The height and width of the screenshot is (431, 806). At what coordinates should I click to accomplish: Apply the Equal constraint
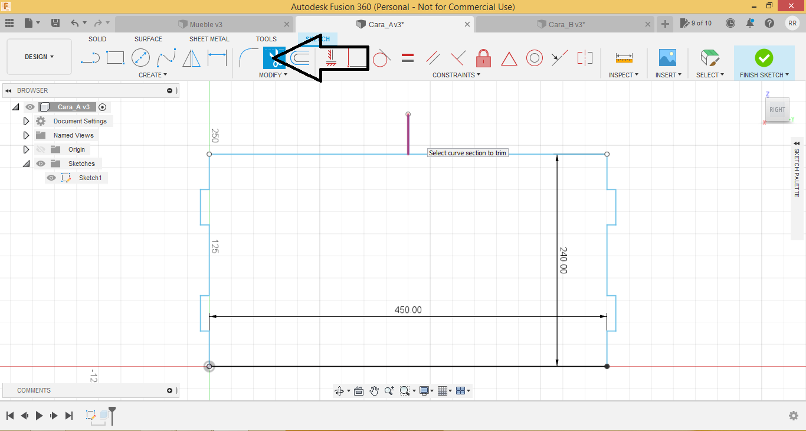[407, 58]
